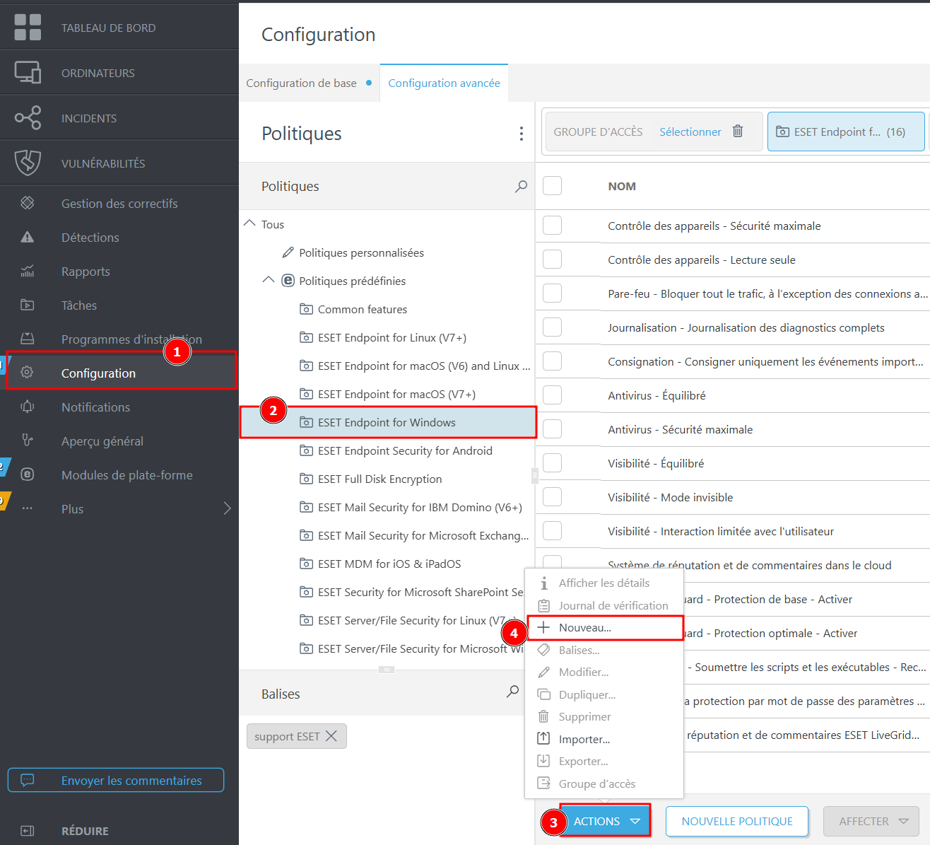Collapse the Tous tree node chevron
The width and height of the screenshot is (930, 845).
coord(249,223)
